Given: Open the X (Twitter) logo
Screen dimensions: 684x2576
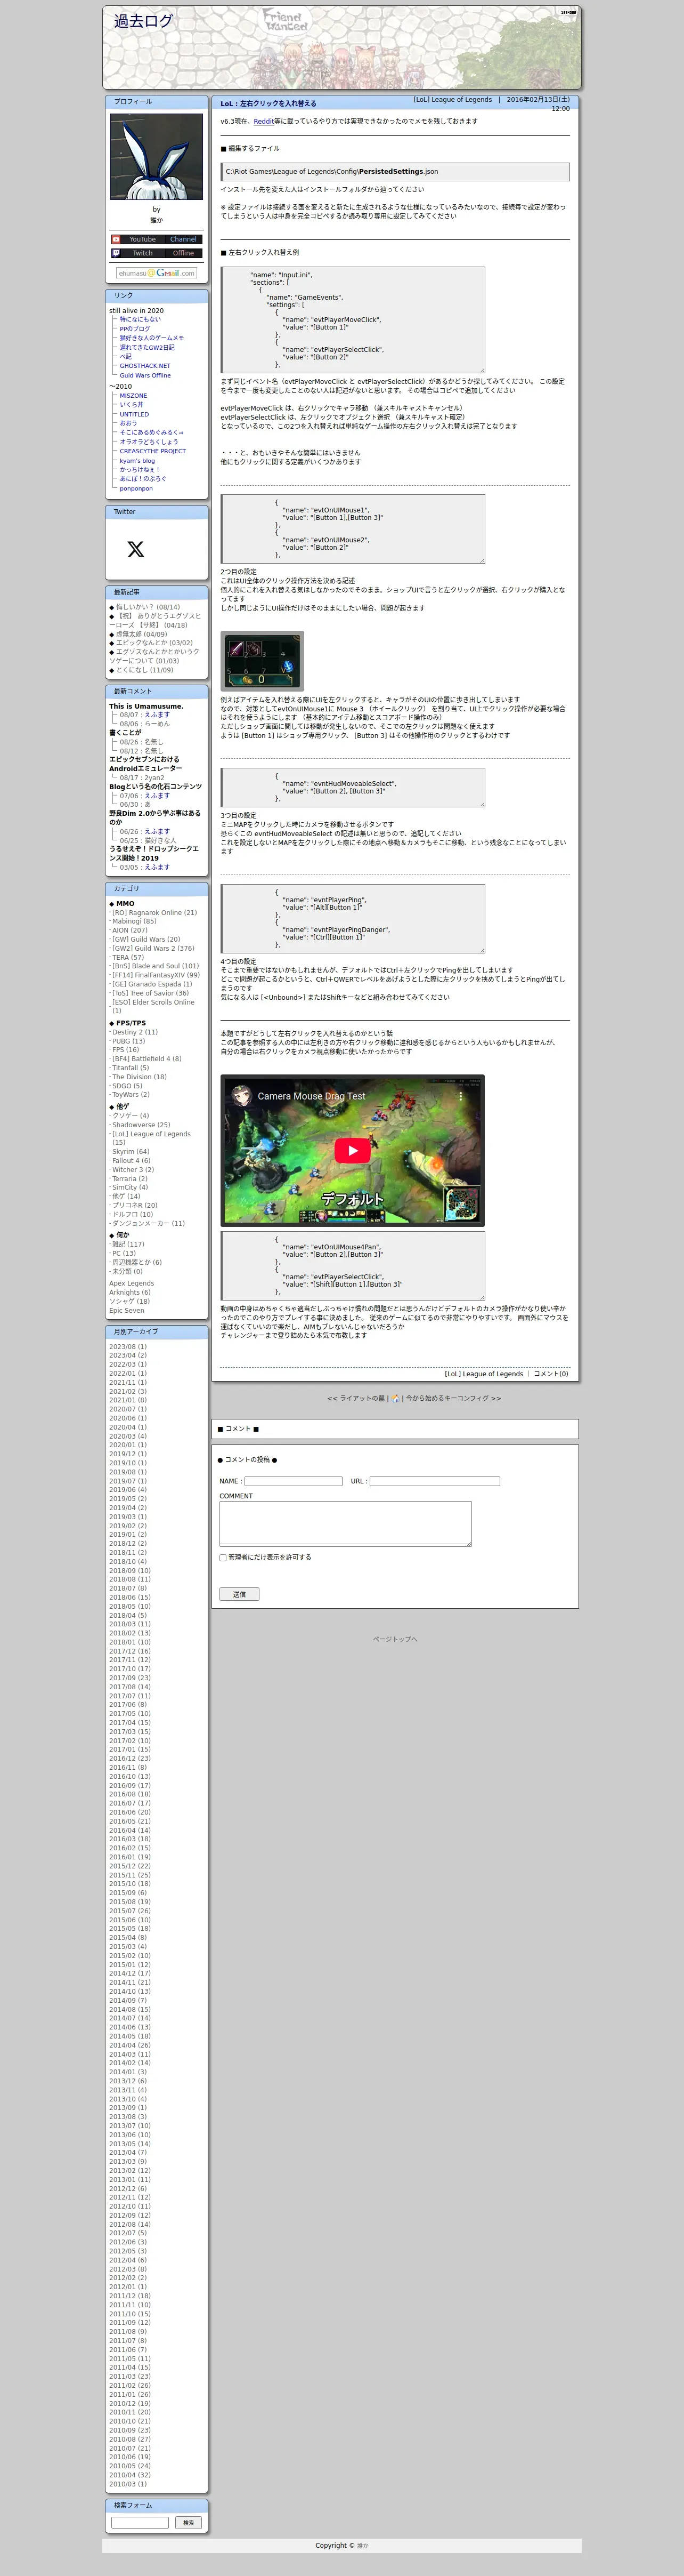Looking at the screenshot, I should (136, 549).
